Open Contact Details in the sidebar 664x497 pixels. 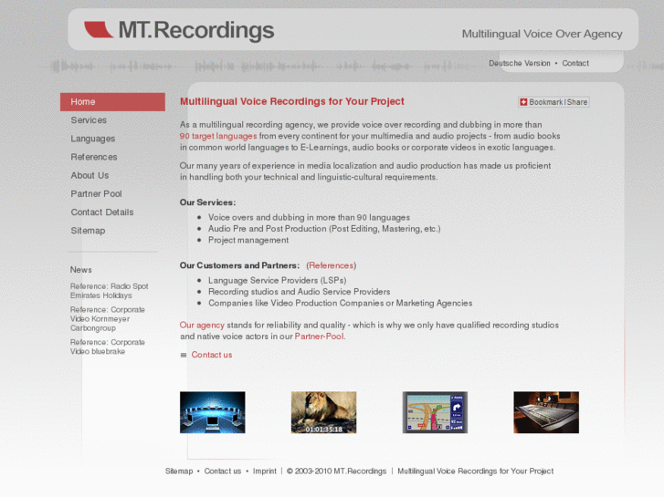point(102,212)
